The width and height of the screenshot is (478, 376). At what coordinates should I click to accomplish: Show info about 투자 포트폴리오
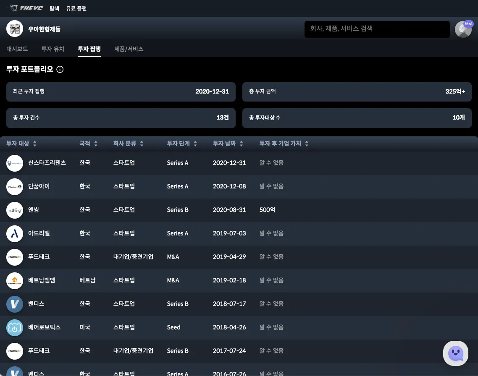pyautogui.click(x=60, y=69)
